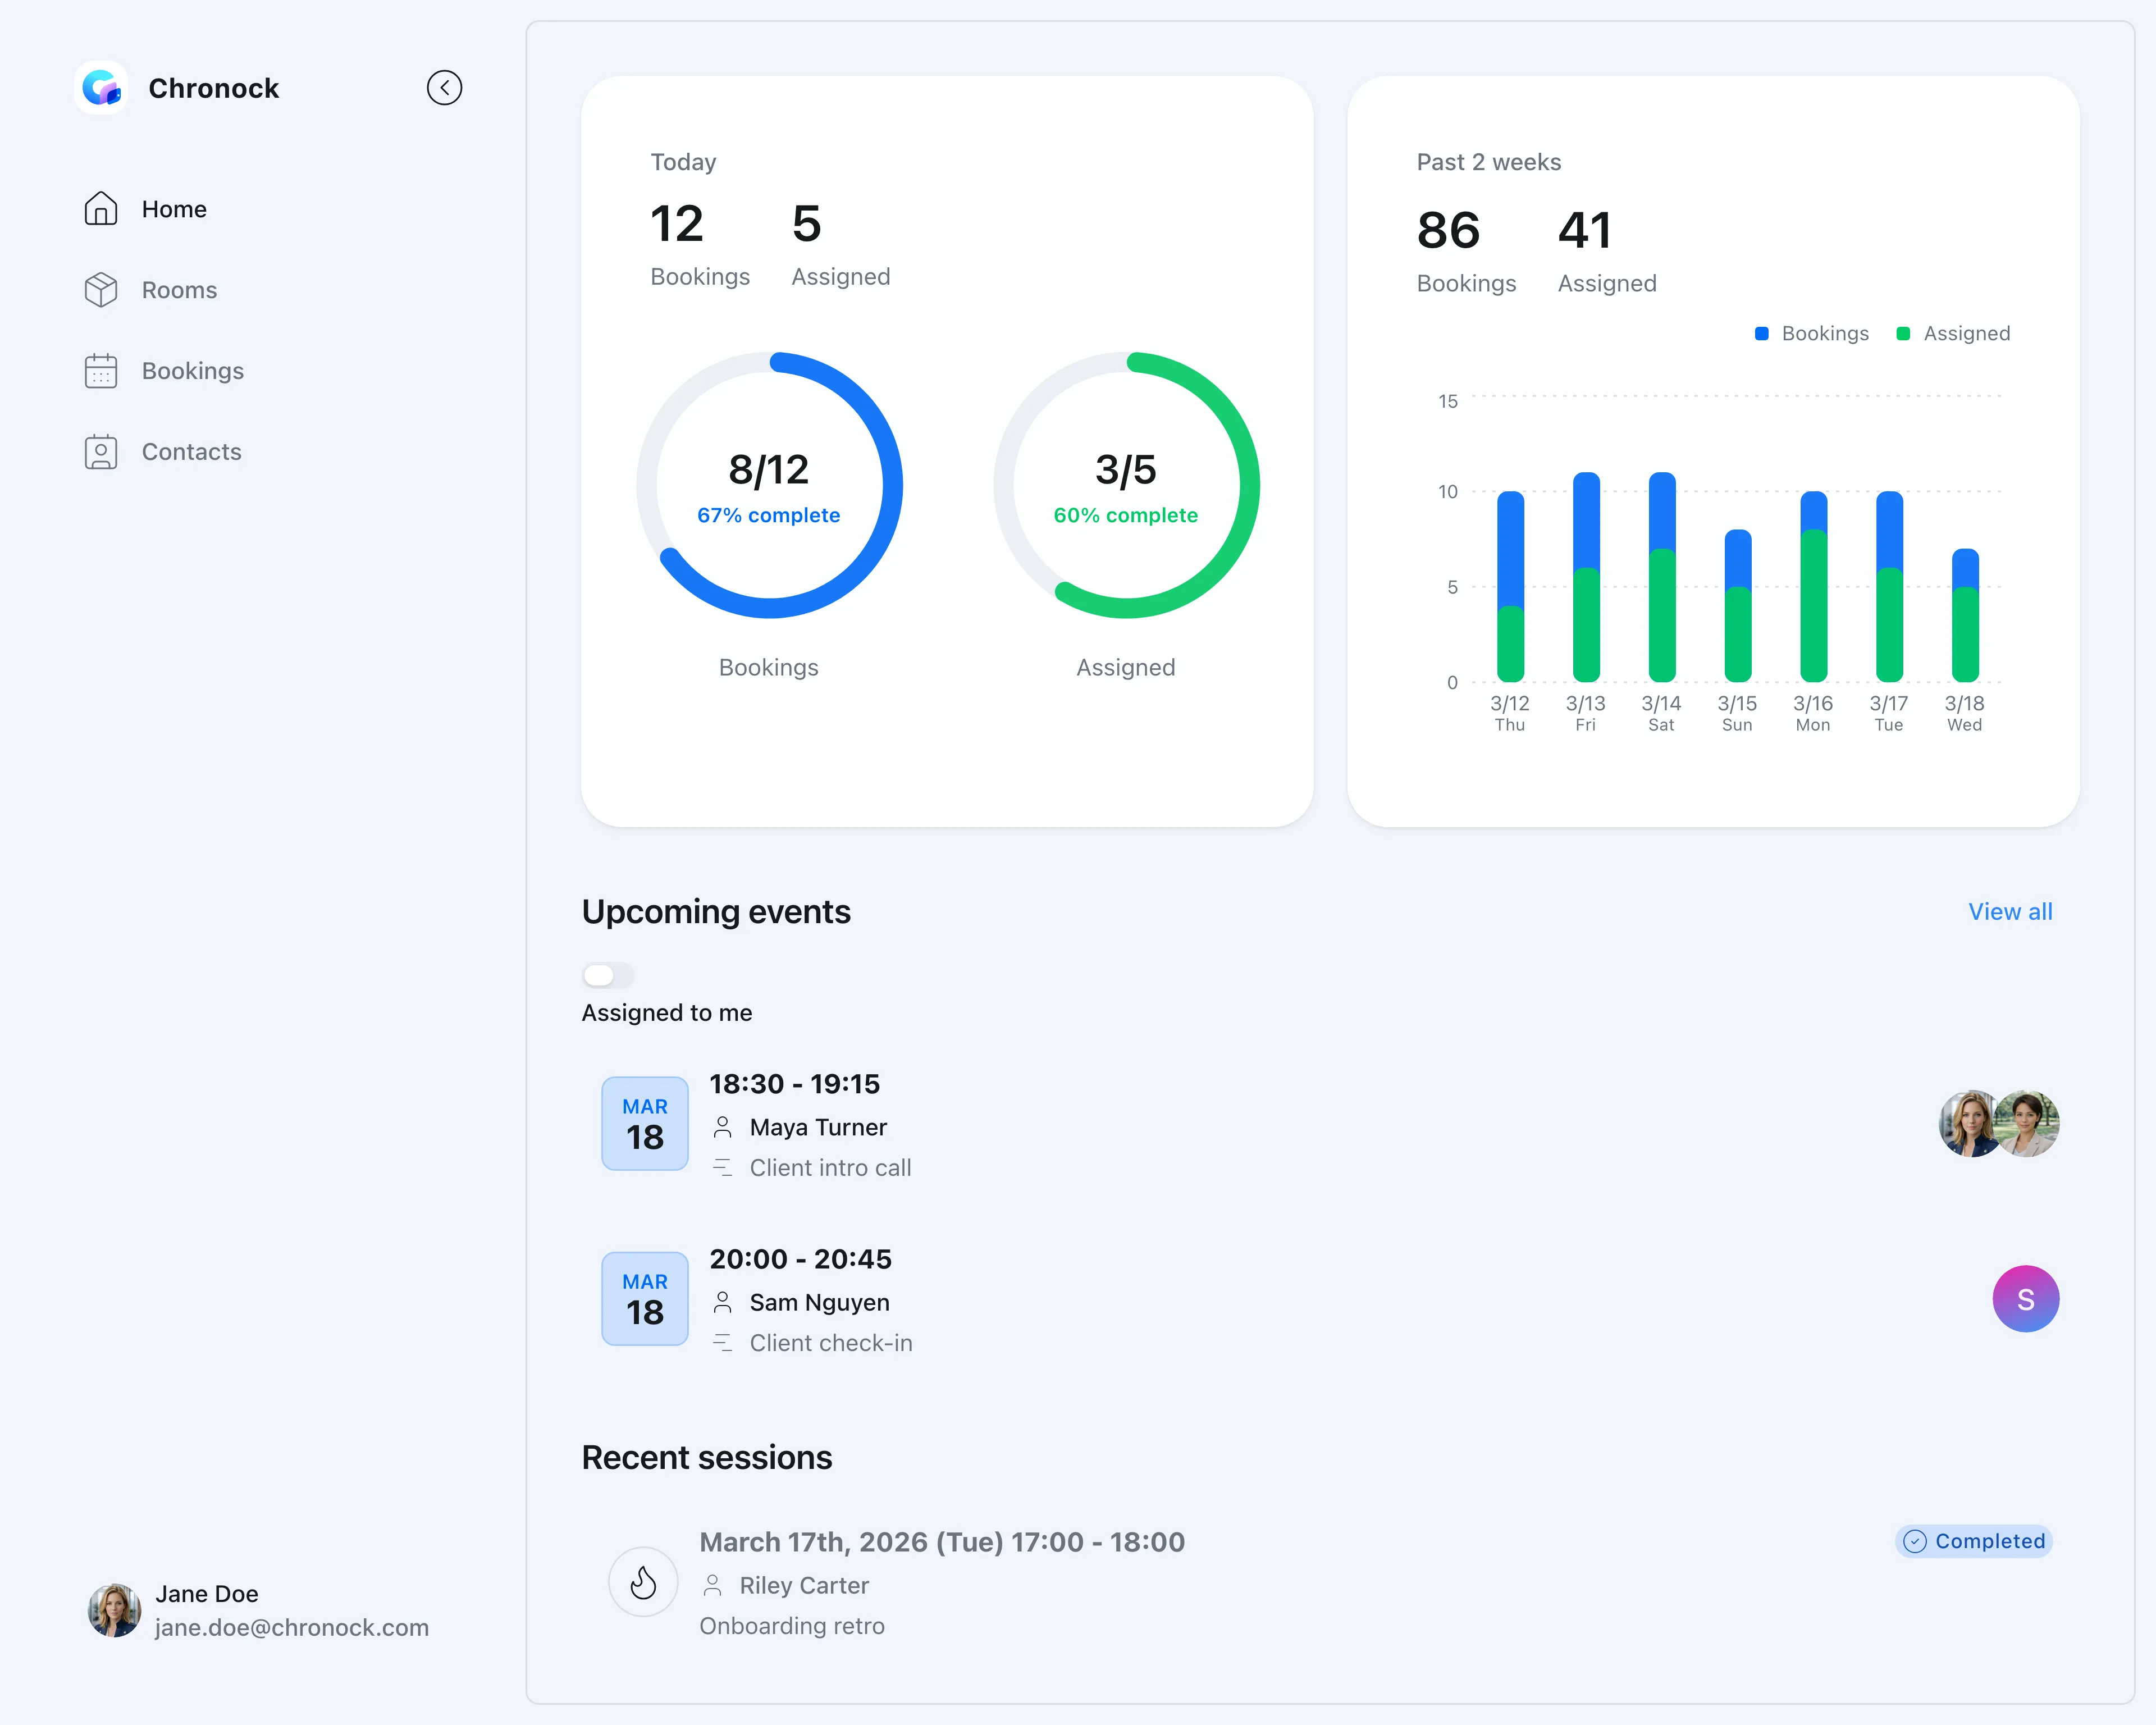Viewport: 2156px width, 1725px height.
Task: Click the 3/12 Thu chart bar
Action: tap(1510, 587)
